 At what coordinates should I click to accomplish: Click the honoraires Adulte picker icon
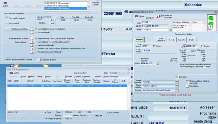pyautogui.click(x=158, y=64)
